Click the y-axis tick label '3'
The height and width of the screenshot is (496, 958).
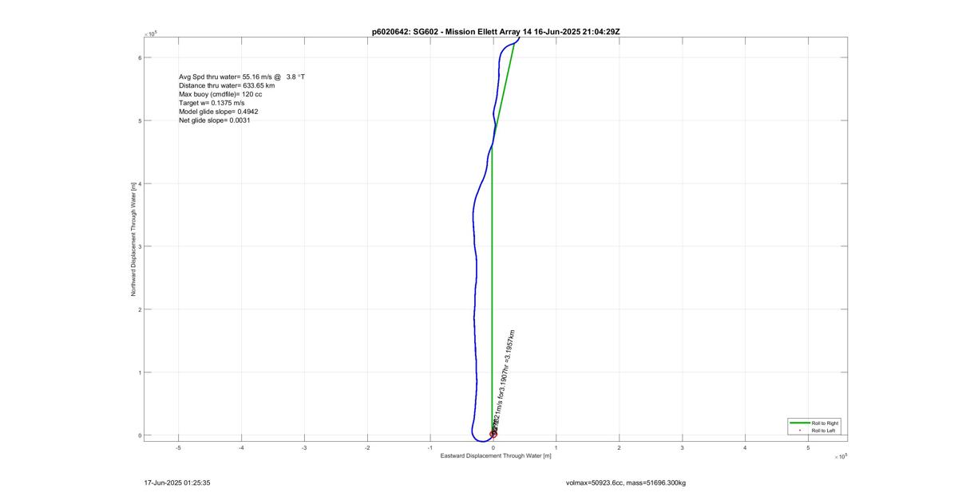coord(140,246)
